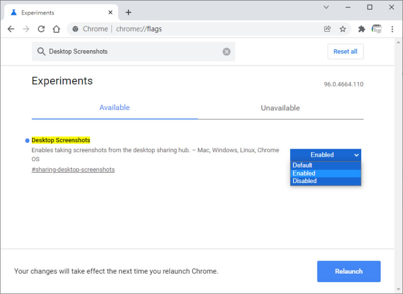
Task: Click the bookmark star icon
Action: (x=343, y=29)
